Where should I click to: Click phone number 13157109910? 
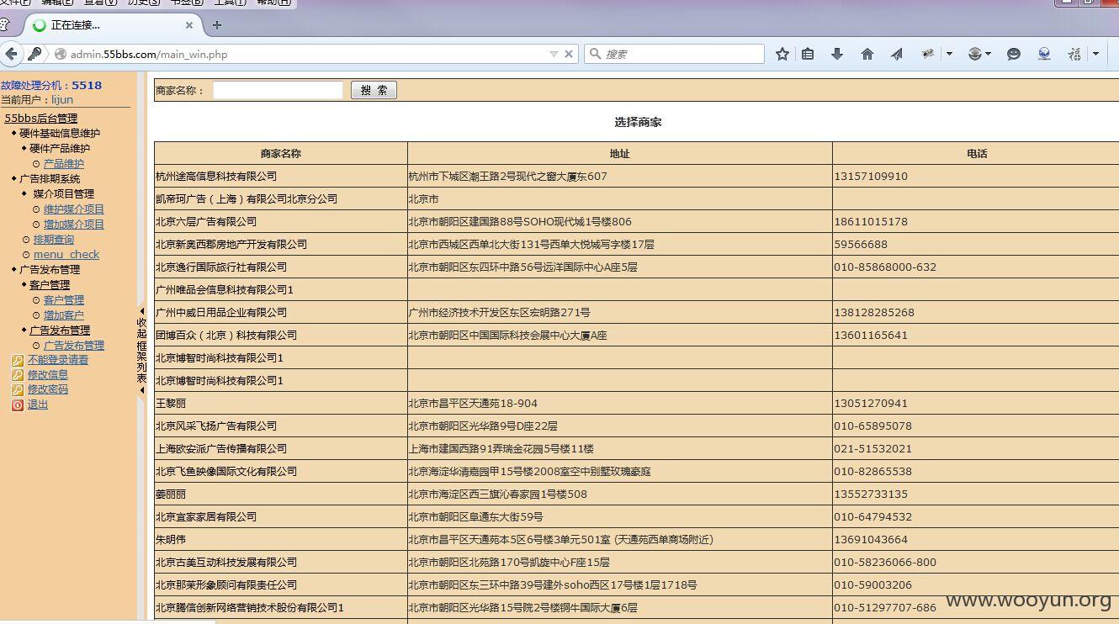tap(871, 177)
